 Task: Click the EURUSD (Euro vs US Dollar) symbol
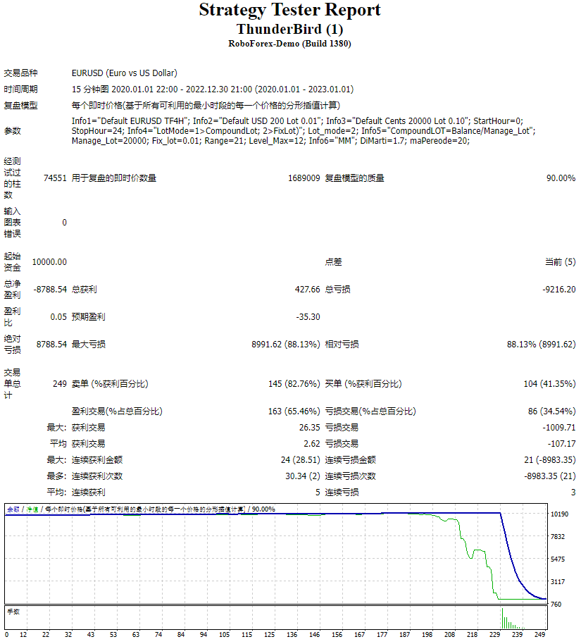125,73
